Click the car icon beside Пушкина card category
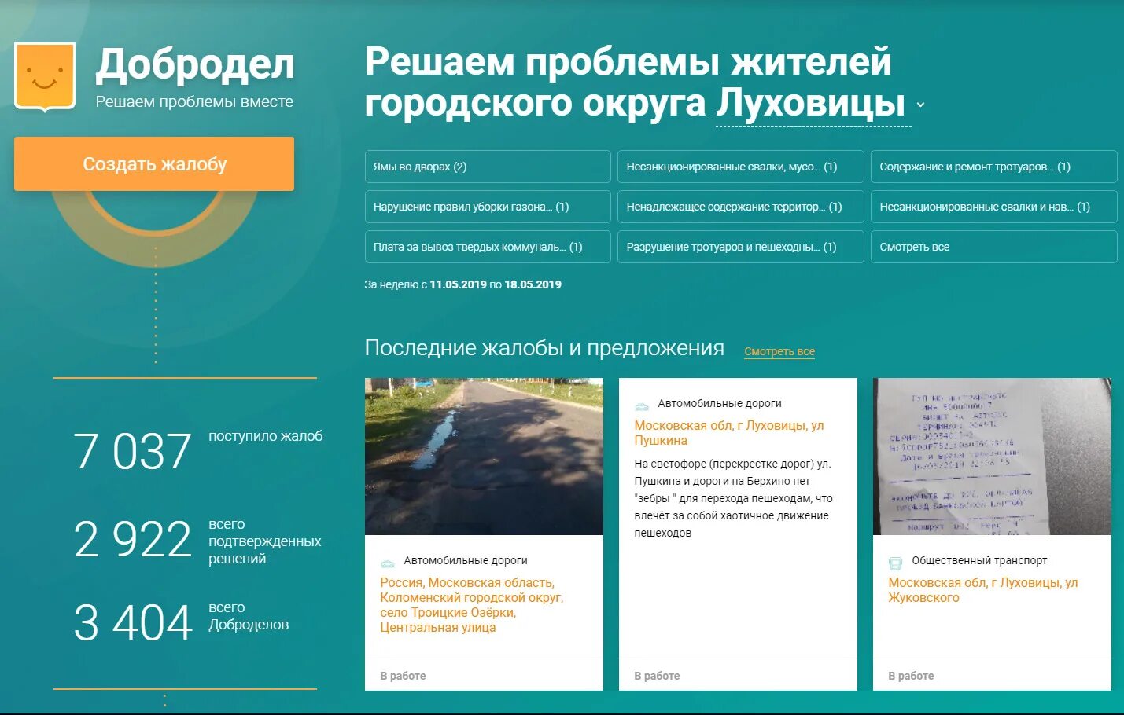This screenshot has width=1124, height=715. (642, 406)
